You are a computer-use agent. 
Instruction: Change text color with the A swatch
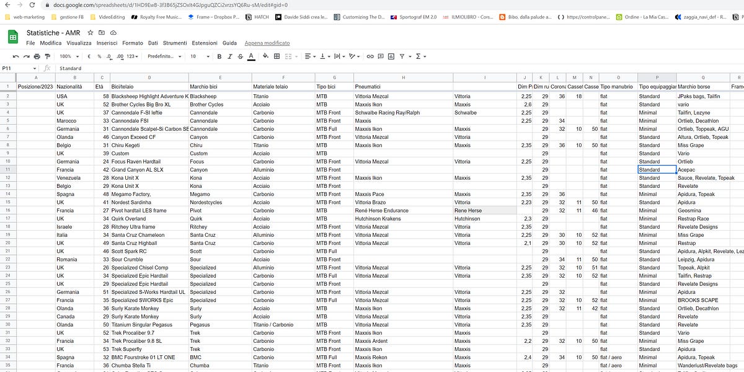click(x=252, y=56)
